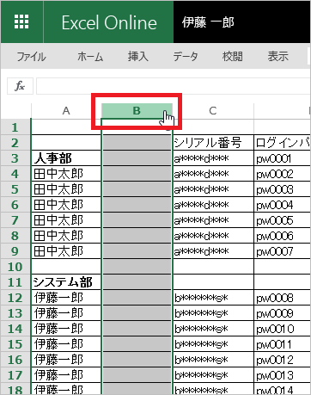Select row 5 header

tap(15, 189)
